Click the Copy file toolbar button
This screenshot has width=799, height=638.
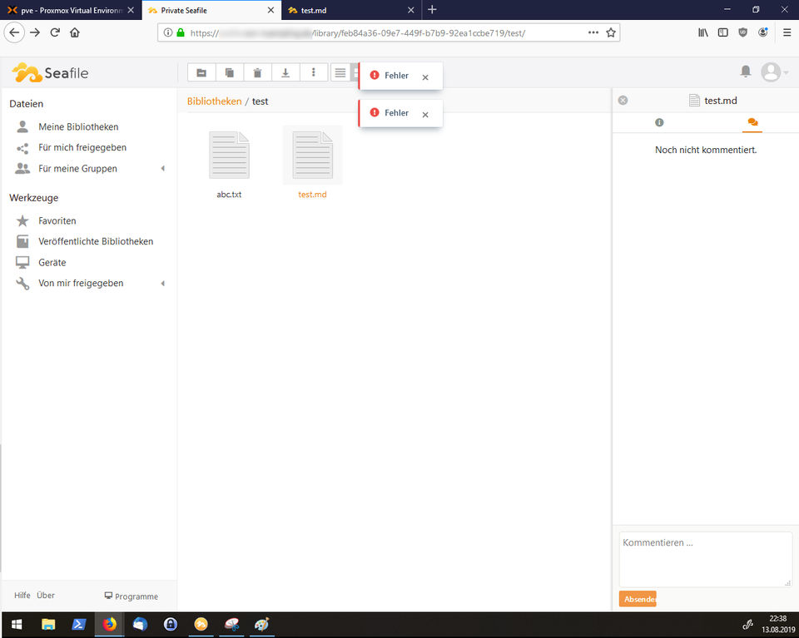(230, 73)
